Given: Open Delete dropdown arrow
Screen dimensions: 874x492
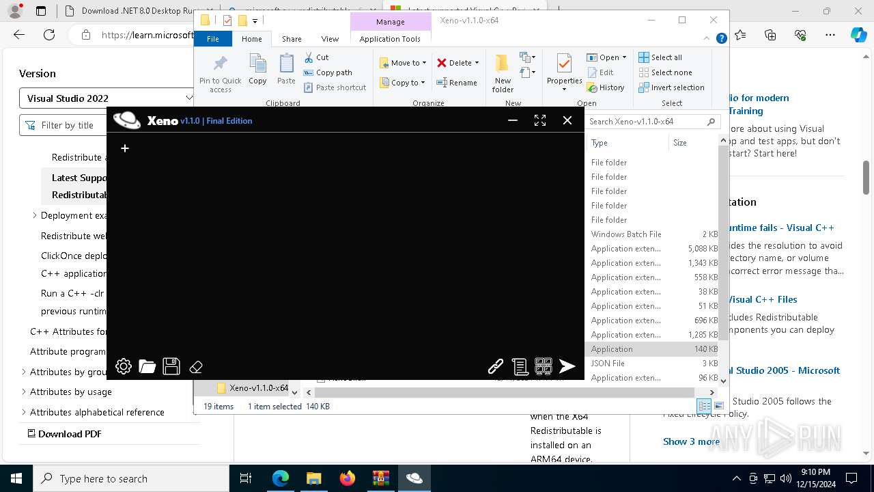Looking at the screenshot, I should click(477, 63).
